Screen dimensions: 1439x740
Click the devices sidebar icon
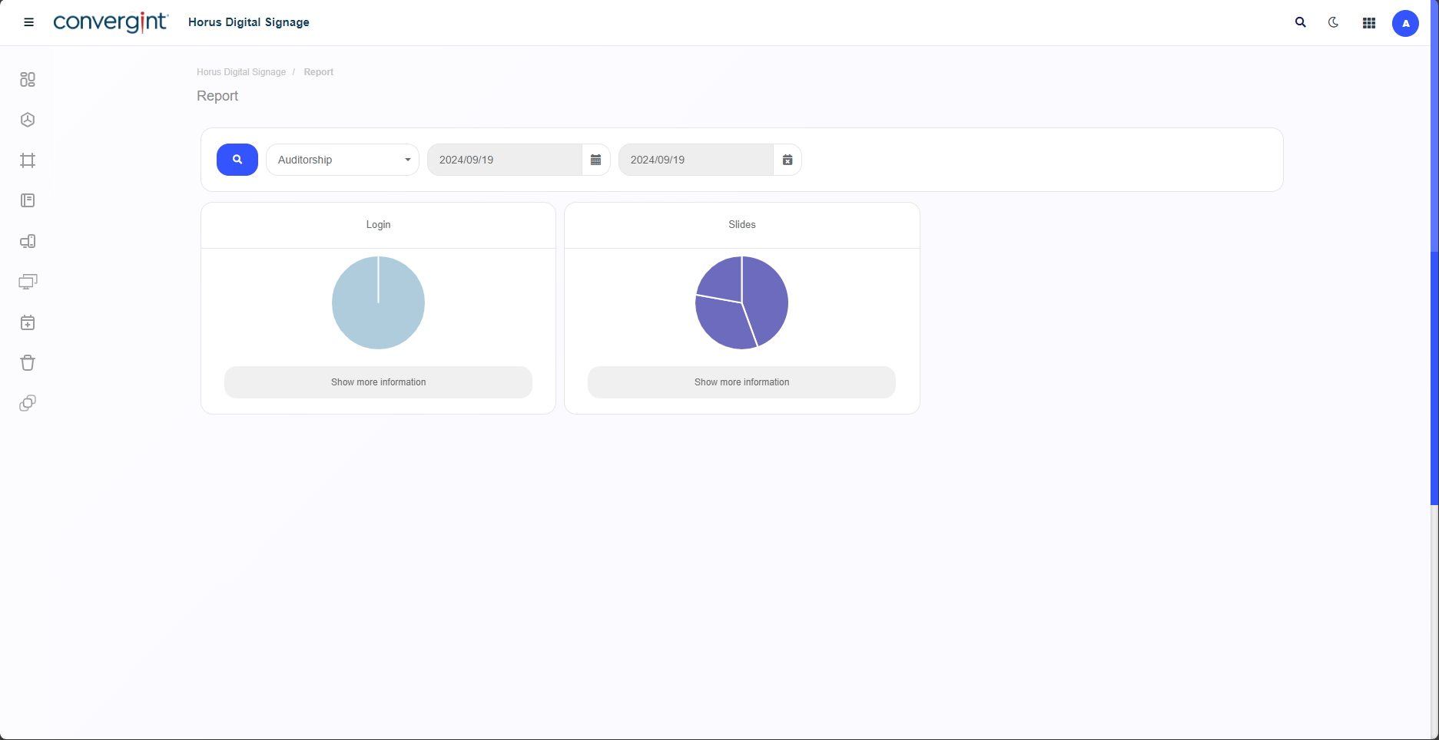pos(28,241)
